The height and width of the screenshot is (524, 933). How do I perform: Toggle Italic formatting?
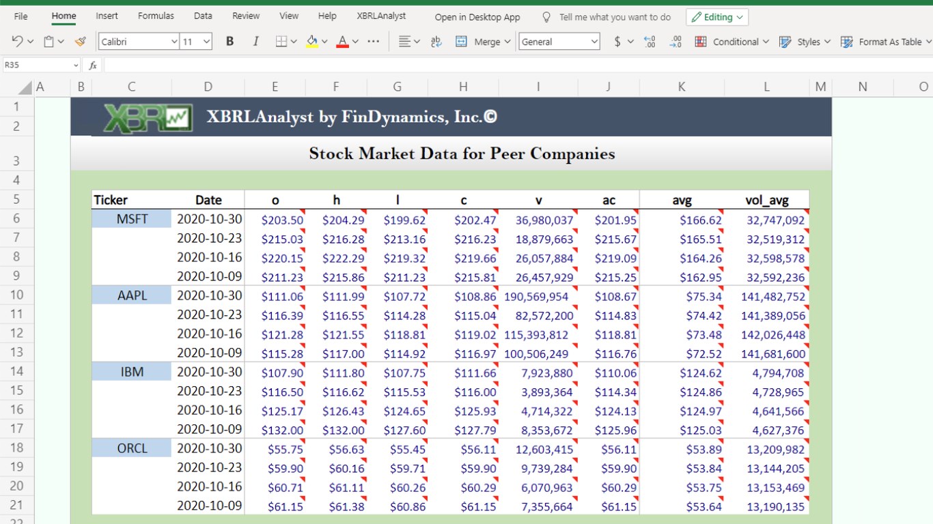click(255, 42)
